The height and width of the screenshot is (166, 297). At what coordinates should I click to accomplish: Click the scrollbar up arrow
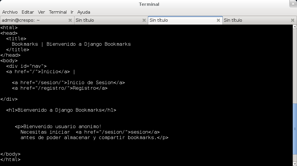[295, 27]
